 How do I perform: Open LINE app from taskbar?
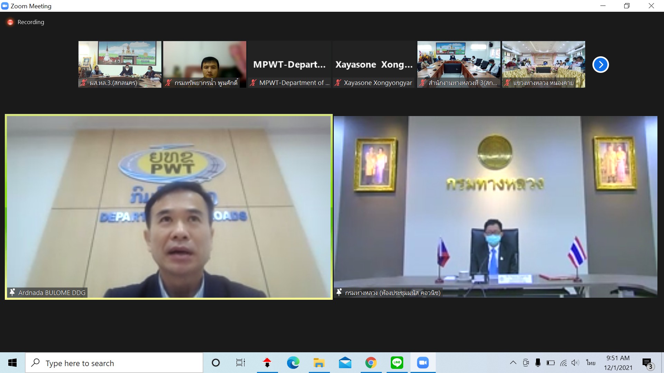click(397, 363)
